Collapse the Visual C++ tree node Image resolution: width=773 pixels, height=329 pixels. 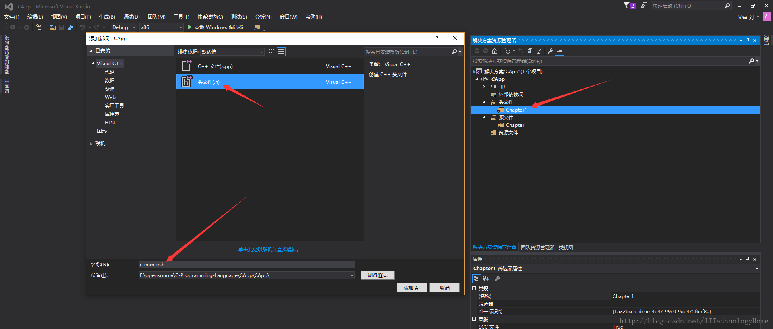click(93, 63)
